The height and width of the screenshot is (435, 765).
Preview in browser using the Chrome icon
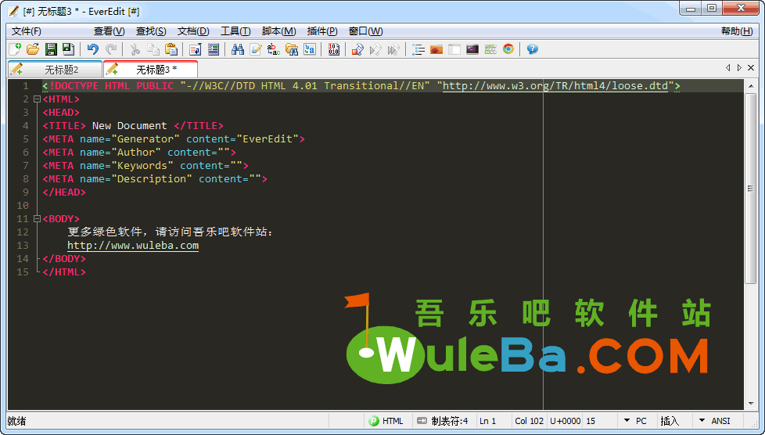pyautogui.click(x=508, y=49)
